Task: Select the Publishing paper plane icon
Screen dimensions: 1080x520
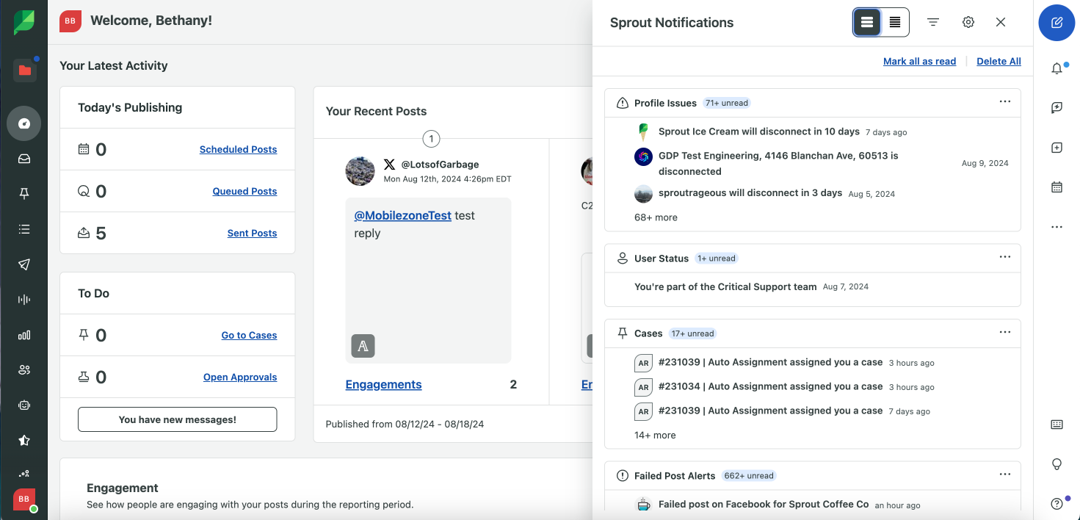Action: (24, 264)
